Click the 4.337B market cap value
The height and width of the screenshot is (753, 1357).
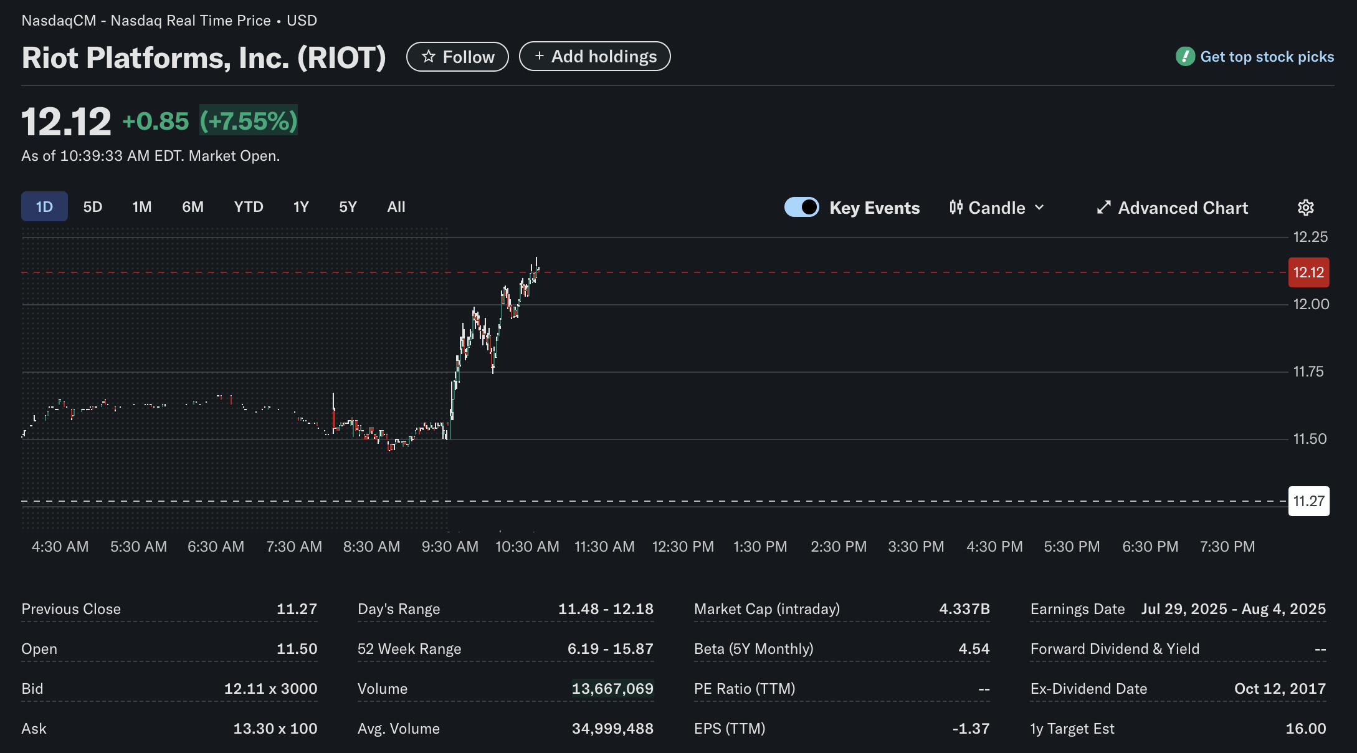(964, 609)
